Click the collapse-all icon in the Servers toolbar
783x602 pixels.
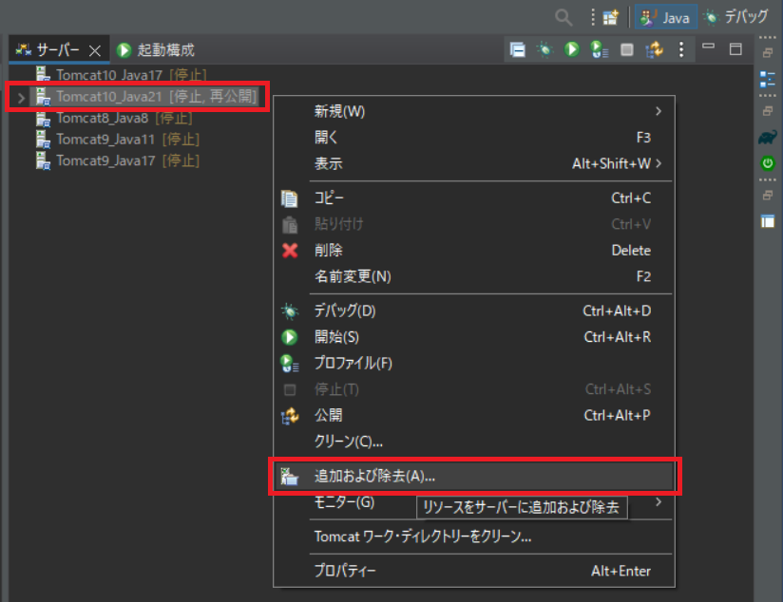(517, 49)
